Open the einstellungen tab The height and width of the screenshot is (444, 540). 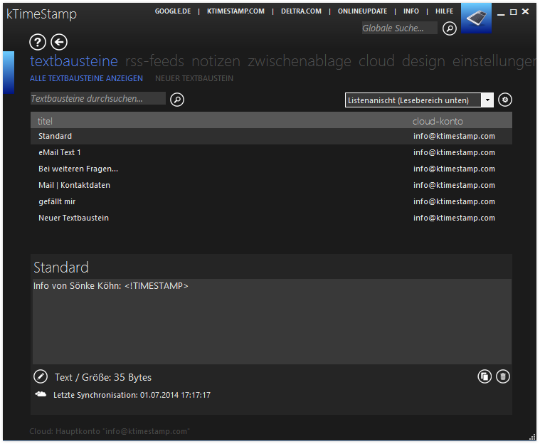pyautogui.click(x=494, y=61)
